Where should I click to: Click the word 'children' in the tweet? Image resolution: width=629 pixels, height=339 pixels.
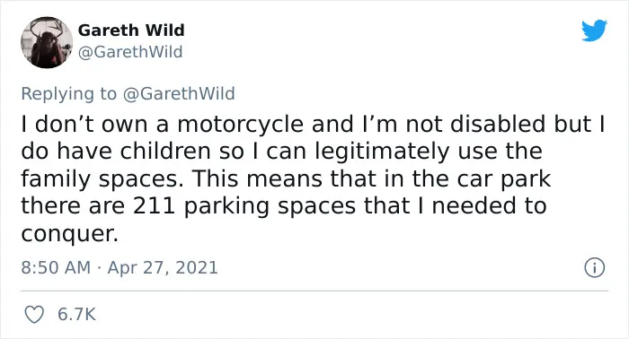(165, 152)
